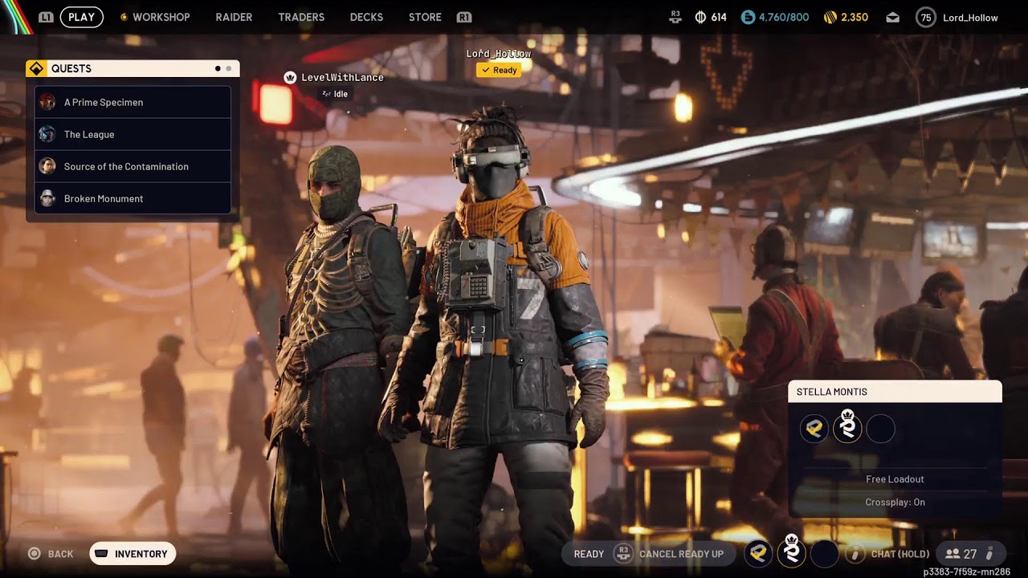Viewport: 1028px width, 578px height.
Task: Click the empty squad slot in bottom bar
Action: click(824, 553)
